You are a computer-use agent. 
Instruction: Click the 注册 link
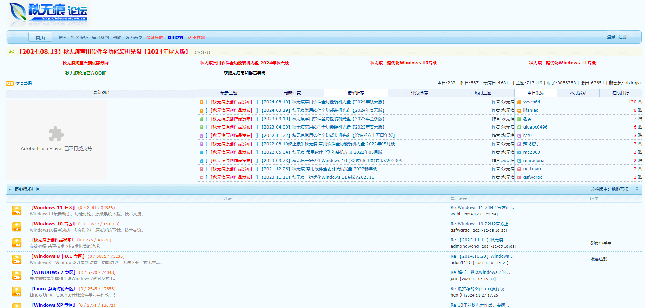point(622,37)
